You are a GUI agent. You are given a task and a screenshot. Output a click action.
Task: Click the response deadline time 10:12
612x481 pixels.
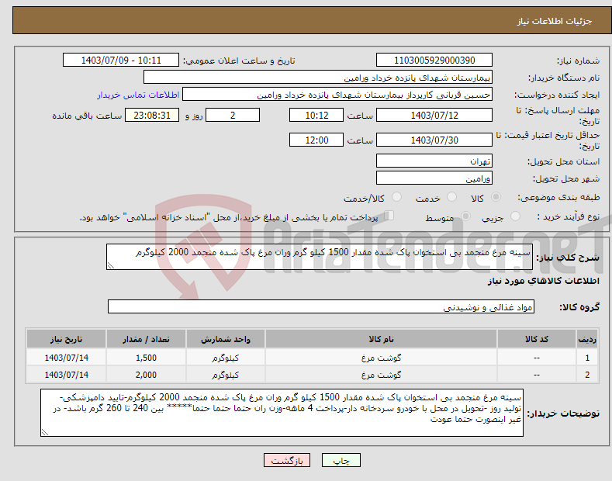tap(316, 115)
